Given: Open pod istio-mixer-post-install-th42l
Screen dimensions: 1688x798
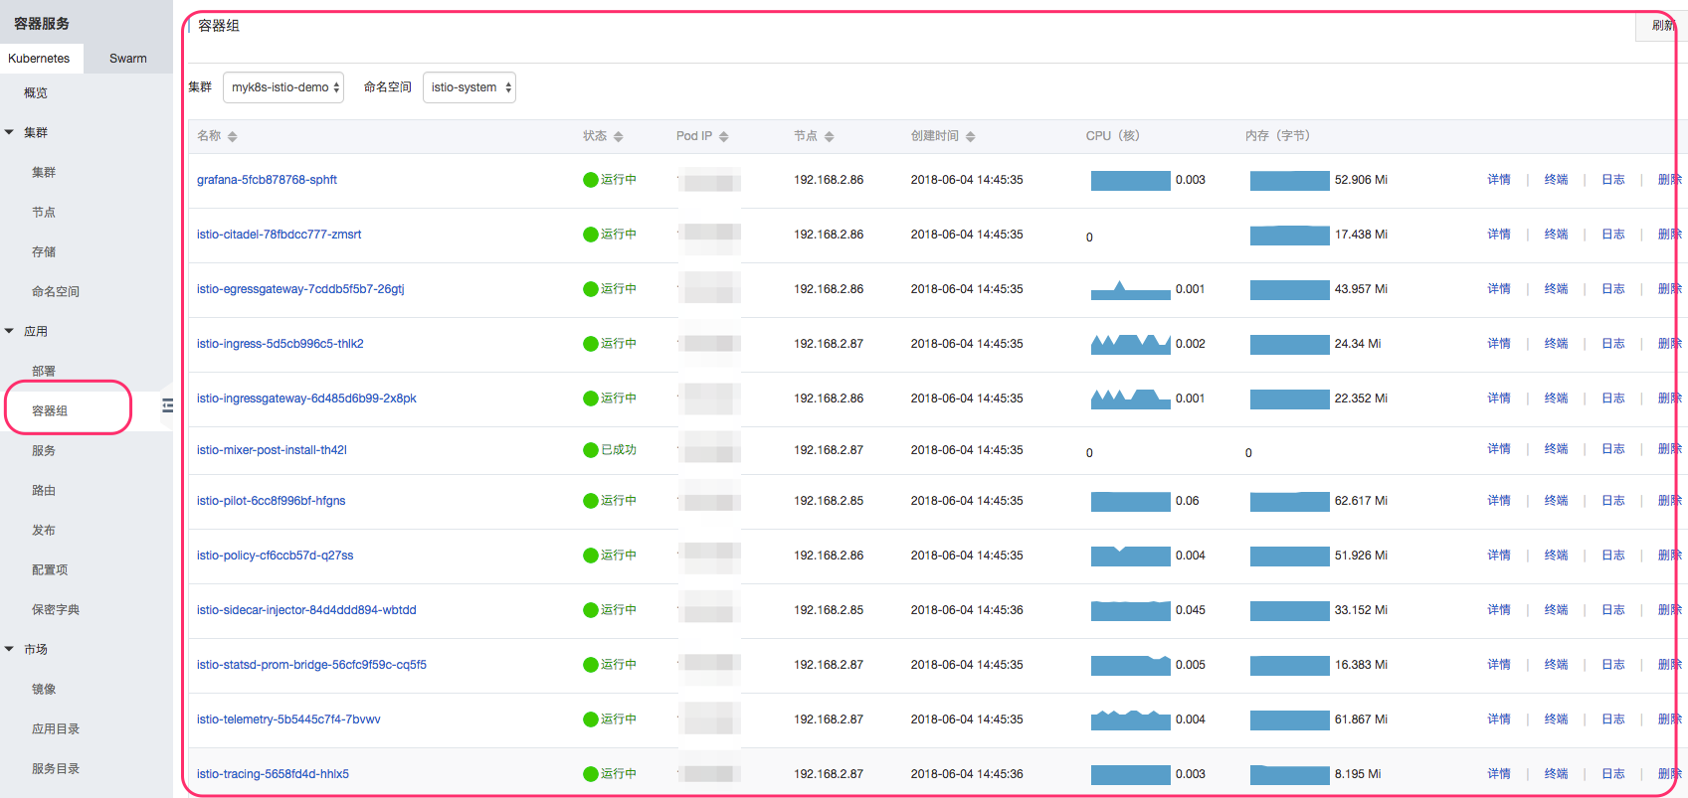Looking at the screenshot, I should click(x=272, y=450).
